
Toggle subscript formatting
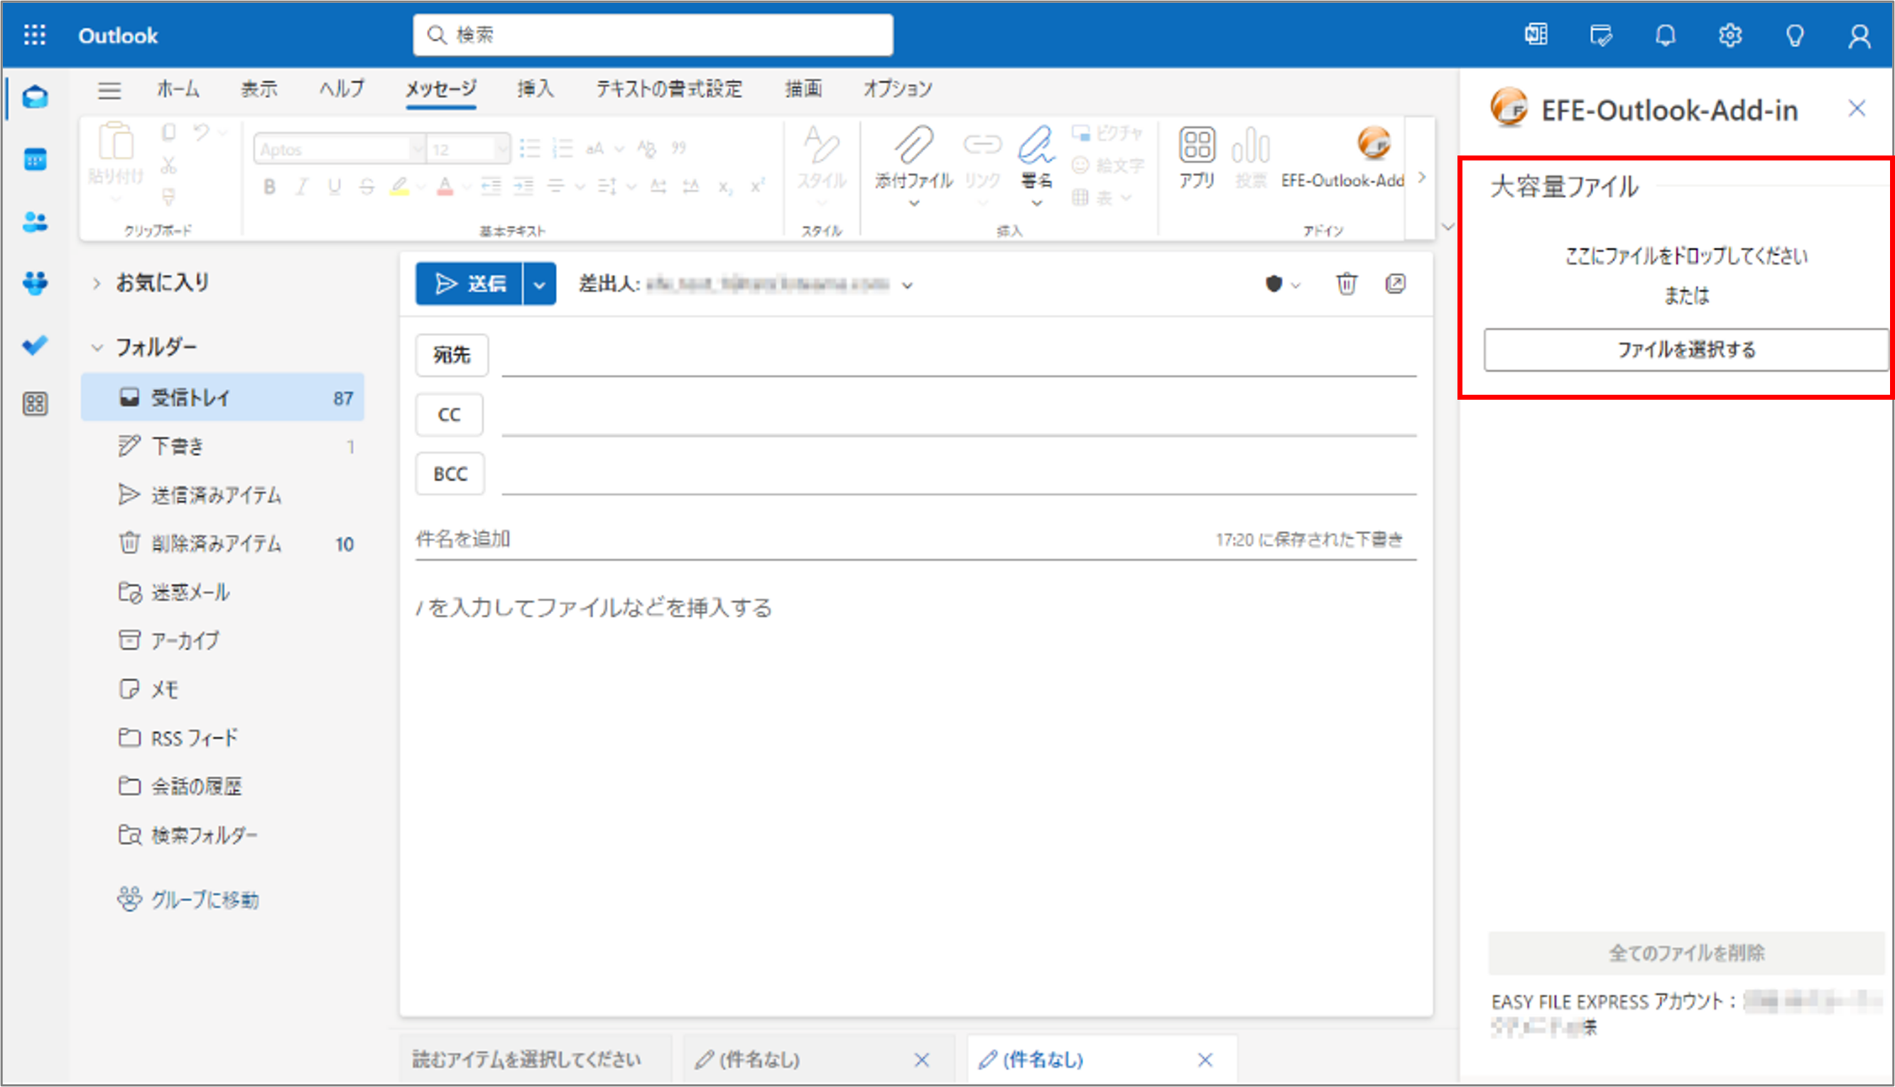pos(725,187)
